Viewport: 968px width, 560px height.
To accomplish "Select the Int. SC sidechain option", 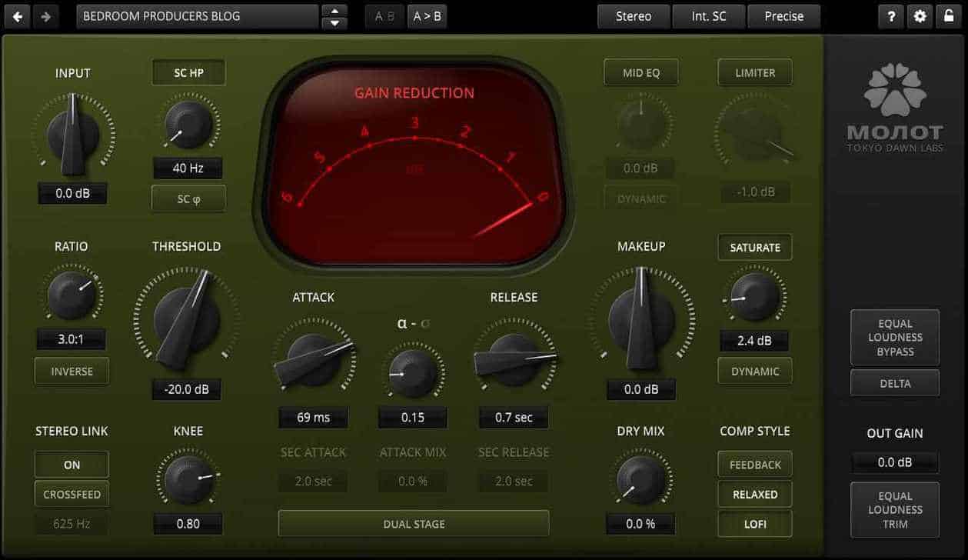I will 708,16.
